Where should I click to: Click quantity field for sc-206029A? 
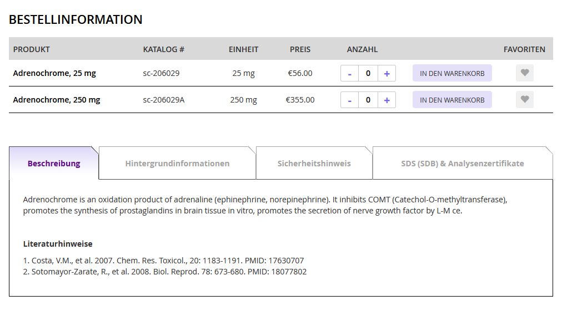coord(368,100)
